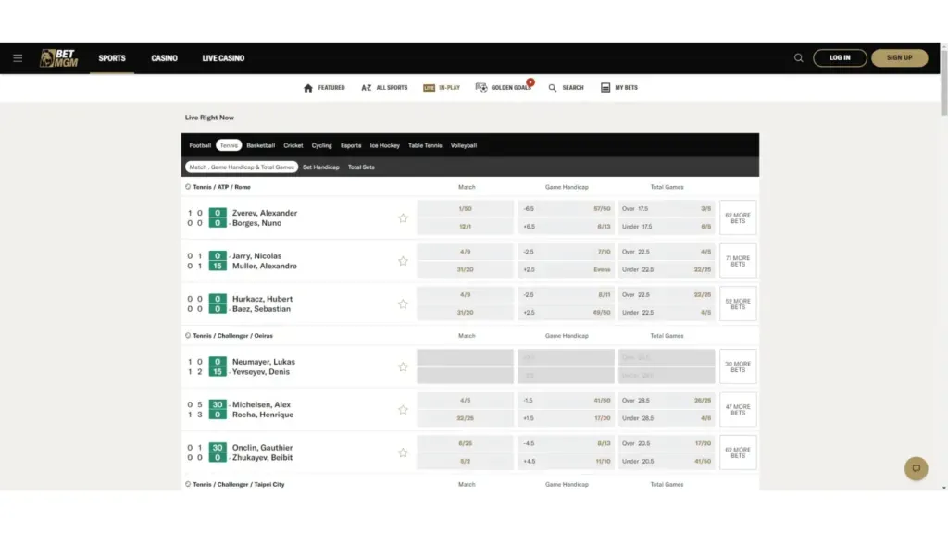Select Zverev match odds 1/50
The width and height of the screenshot is (948, 533).
(x=465, y=209)
